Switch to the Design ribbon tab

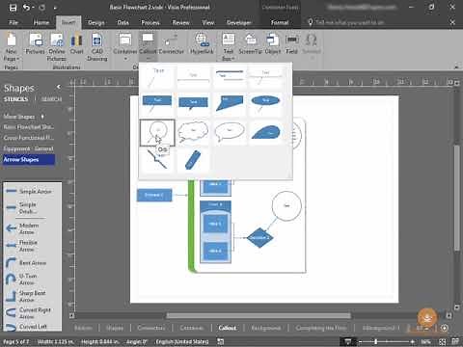(95, 22)
